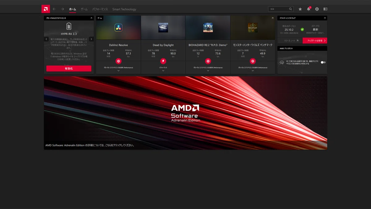This screenshot has height=209, width=371.
Task: Click the 90.0 fps value
Action: [x=173, y=53]
